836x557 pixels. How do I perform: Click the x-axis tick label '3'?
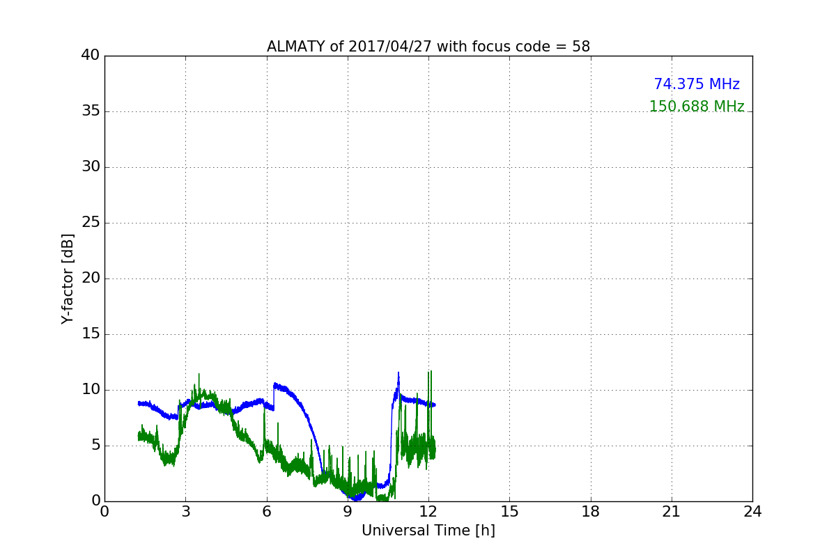click(185, 512)
